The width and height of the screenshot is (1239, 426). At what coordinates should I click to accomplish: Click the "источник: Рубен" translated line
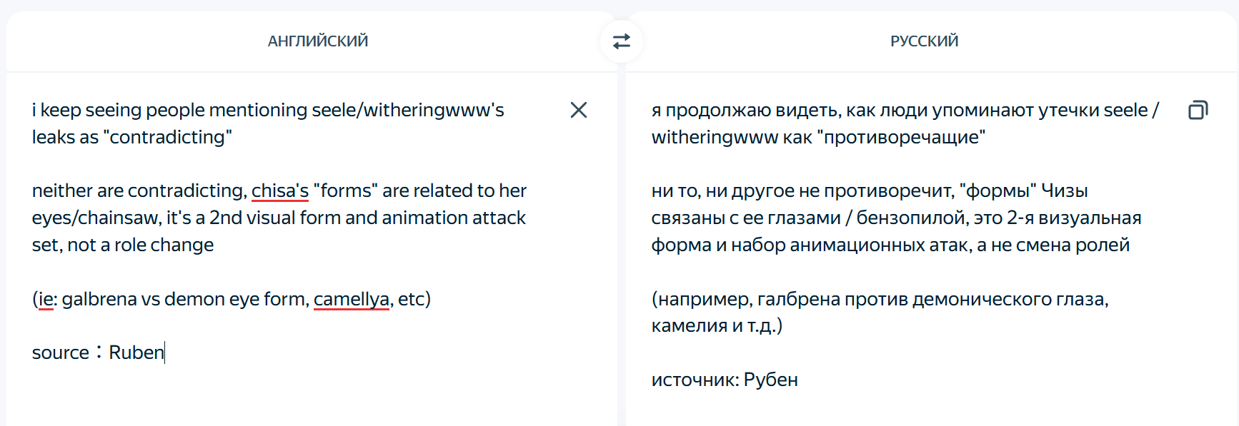click(724, 380)
